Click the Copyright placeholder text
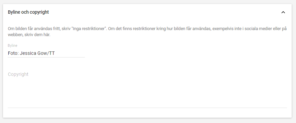296x123 pixels. (x=18, y=74)
